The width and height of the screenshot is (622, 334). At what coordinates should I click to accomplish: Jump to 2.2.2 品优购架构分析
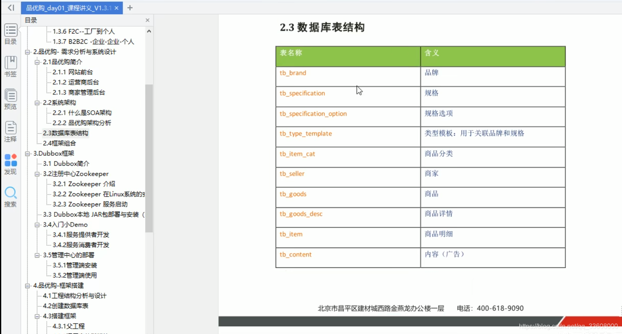(x=82, y=123)
